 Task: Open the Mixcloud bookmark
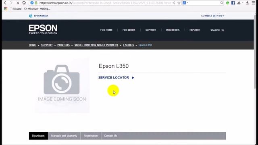37,9
